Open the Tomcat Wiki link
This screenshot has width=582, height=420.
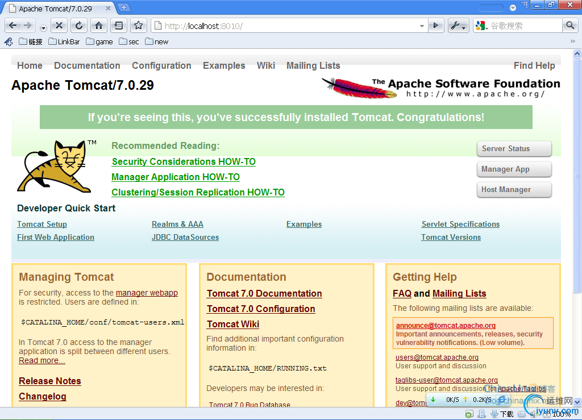click(233, 324)
